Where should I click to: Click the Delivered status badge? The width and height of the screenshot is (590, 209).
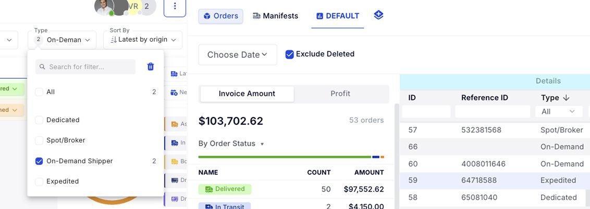coord(225,189)
